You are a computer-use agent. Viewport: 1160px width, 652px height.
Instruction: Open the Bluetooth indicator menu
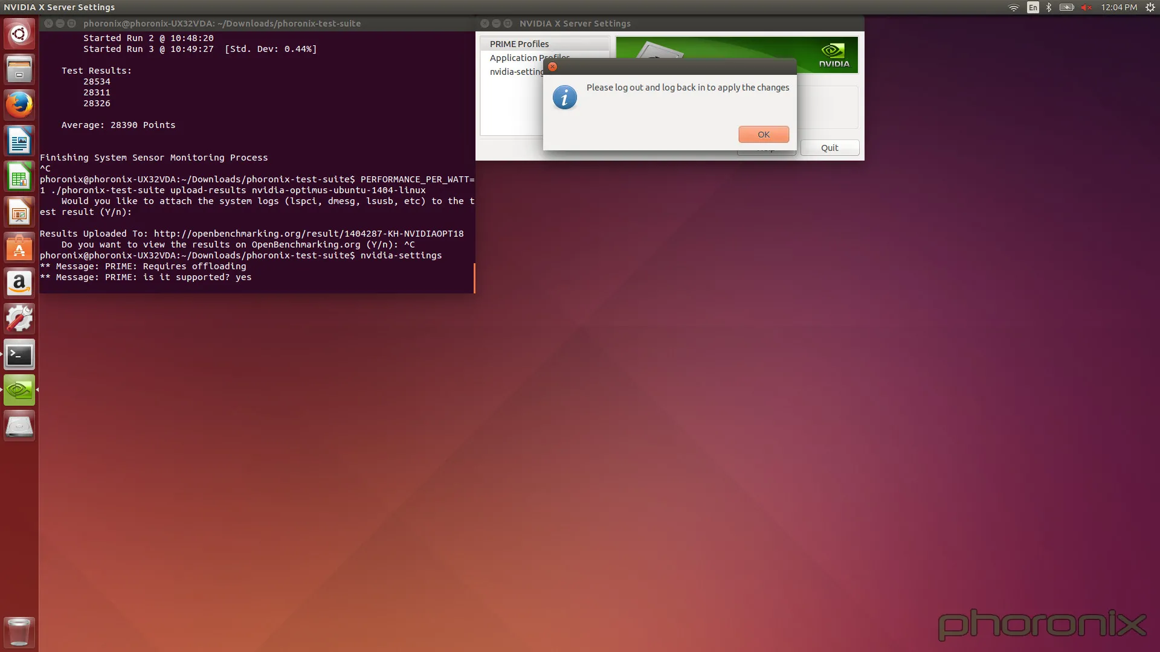tap(1049, 7)
